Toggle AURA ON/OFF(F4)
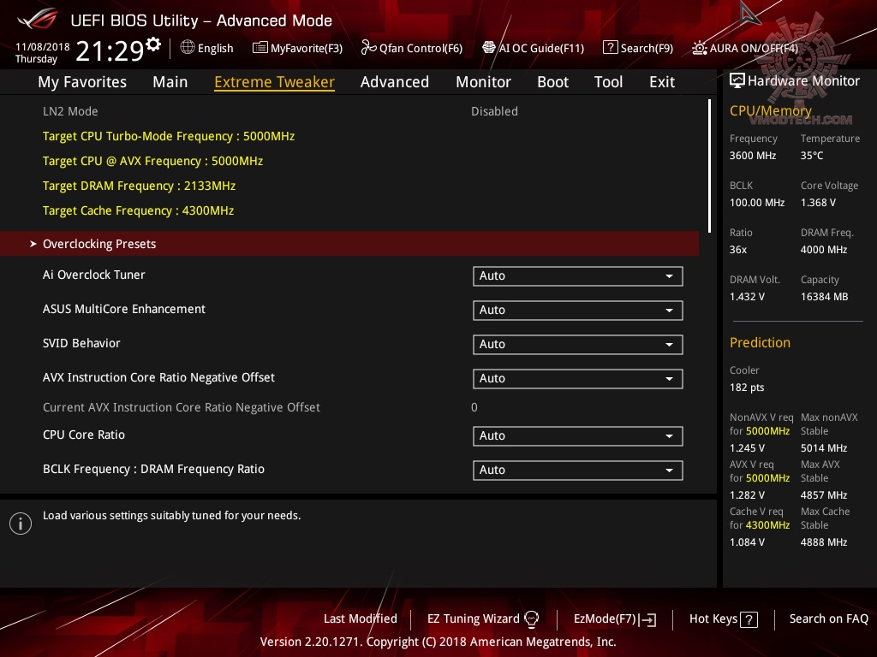This screenshot has height=657, width=877. point(745,48)
